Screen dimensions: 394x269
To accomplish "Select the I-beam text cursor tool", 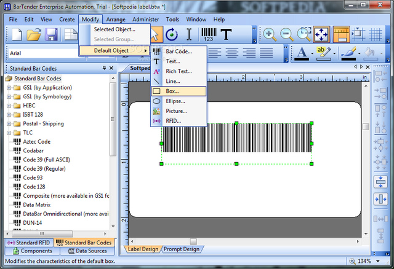I will coord(189,34).
